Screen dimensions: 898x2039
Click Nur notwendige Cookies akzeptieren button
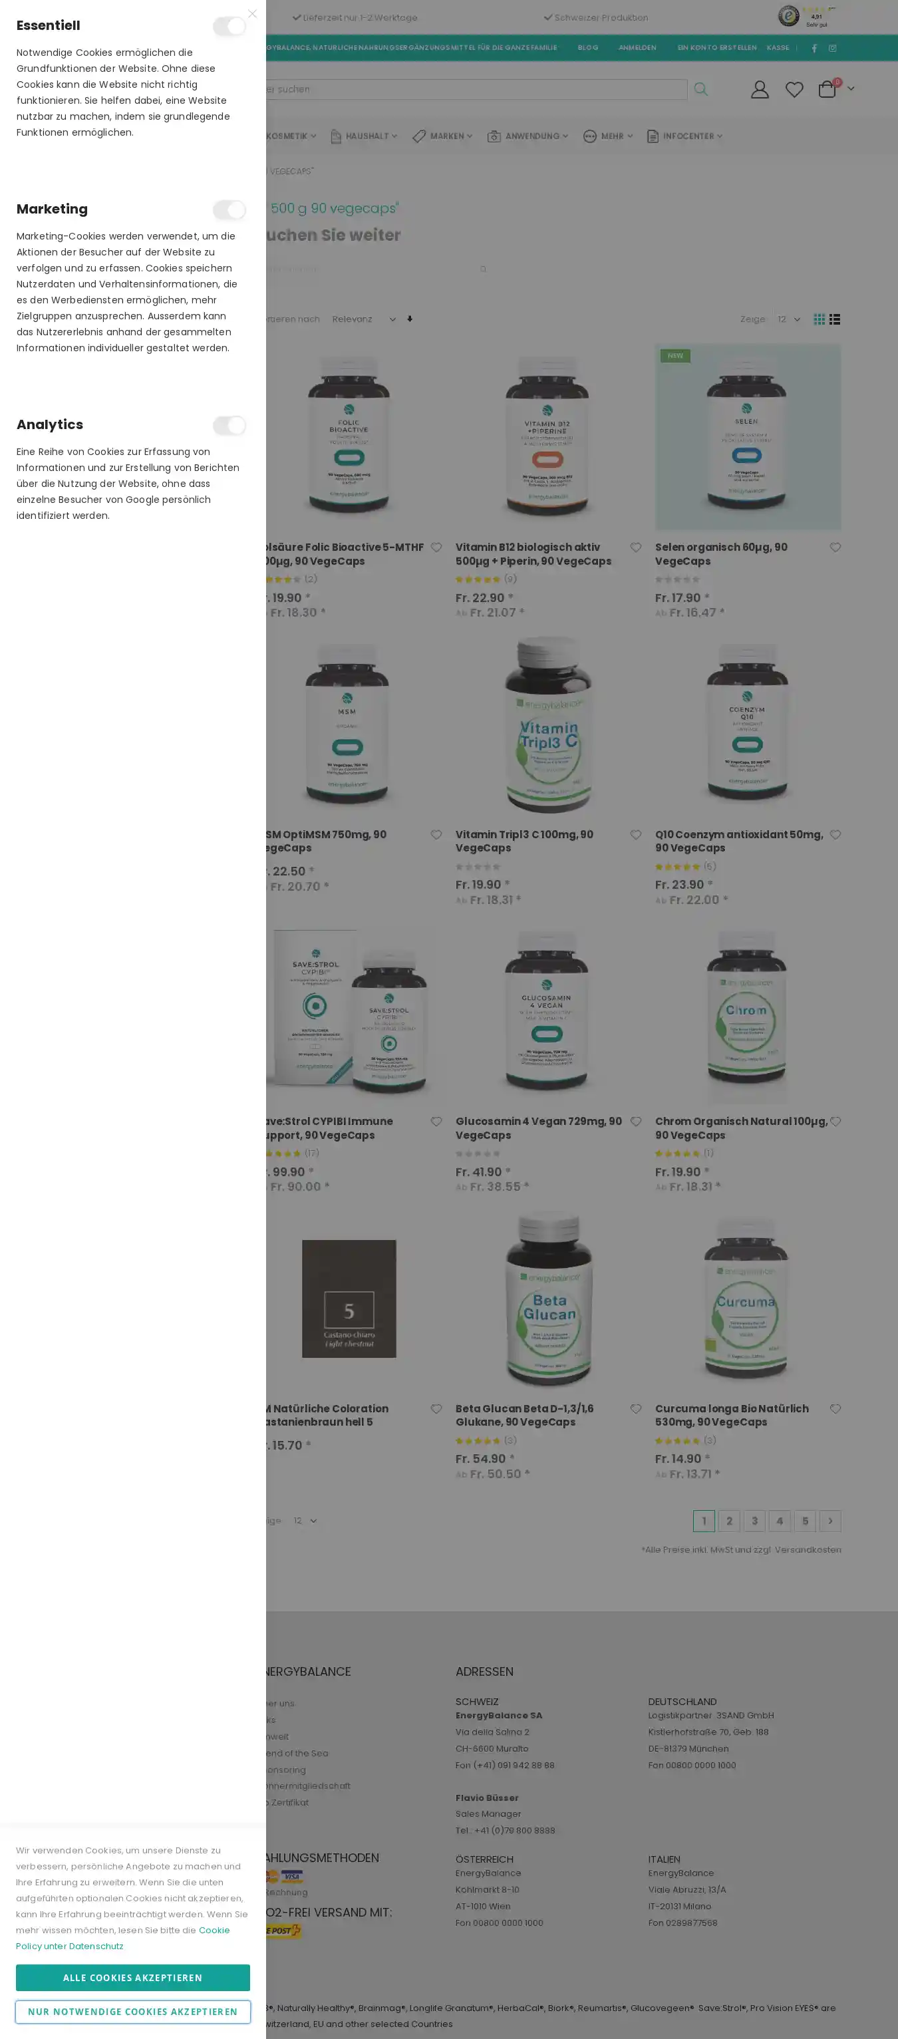[133, 2011]
